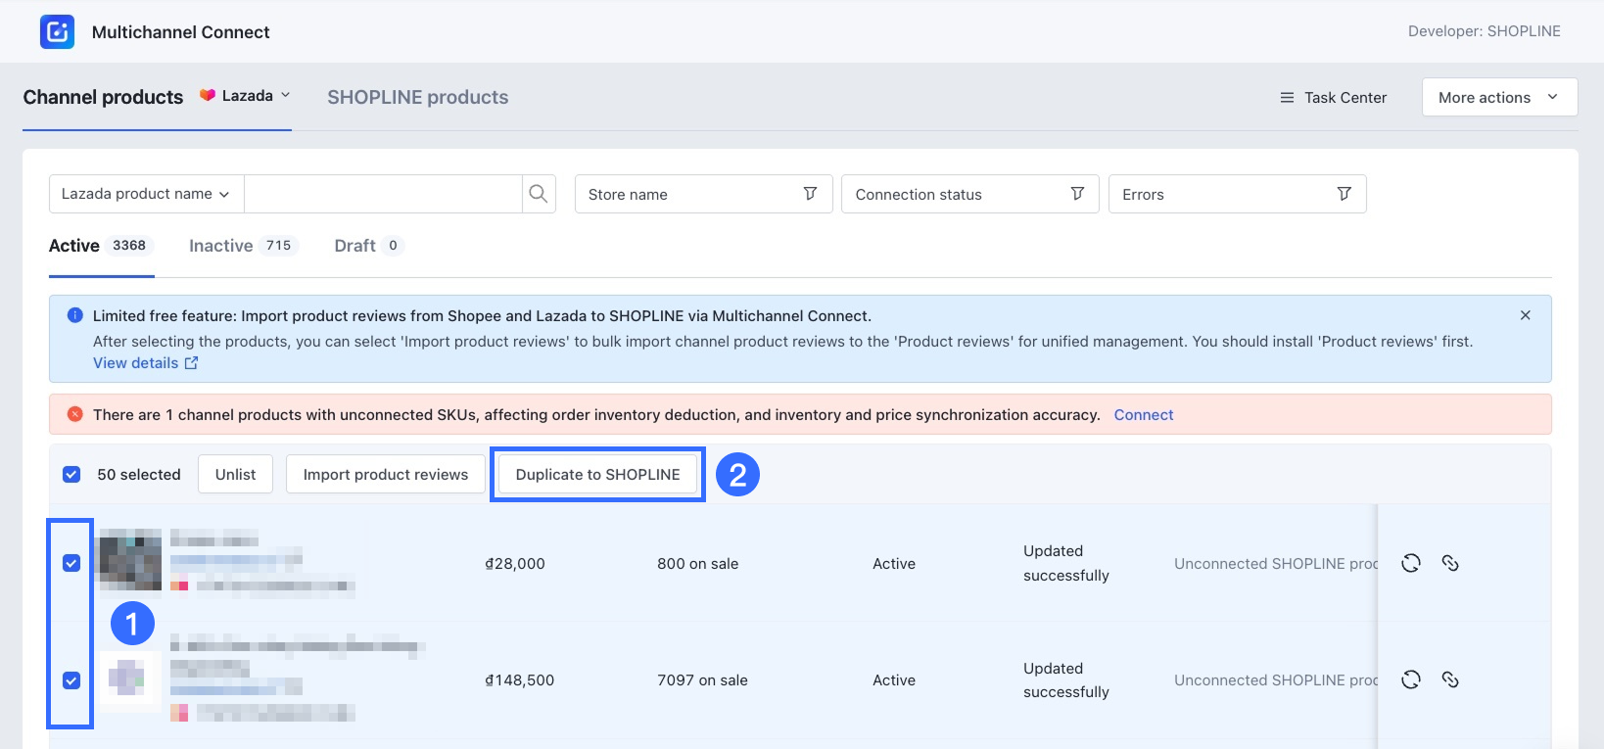Click the Connect link in error banner

coord(1143,415)
